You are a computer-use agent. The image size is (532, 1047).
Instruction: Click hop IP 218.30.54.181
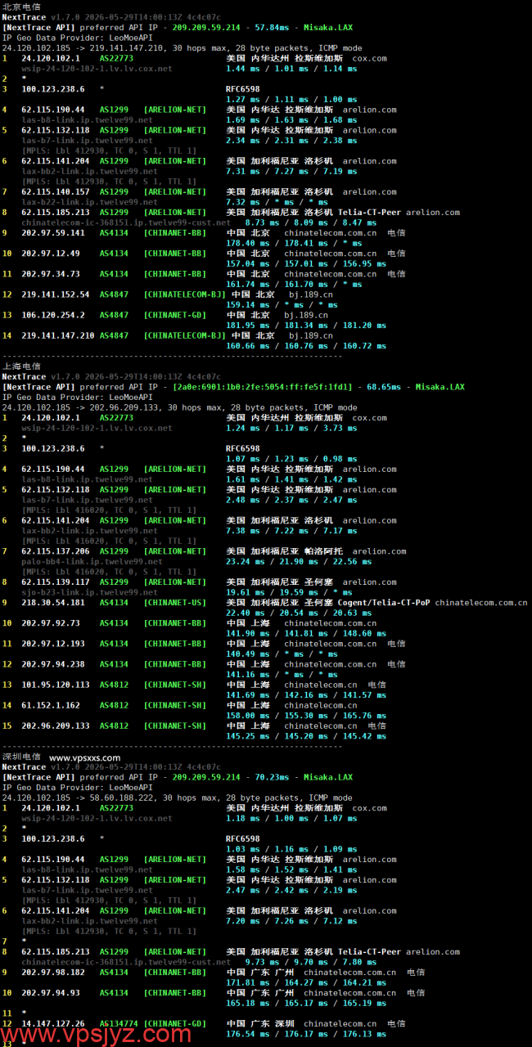[x=52, y=602]
